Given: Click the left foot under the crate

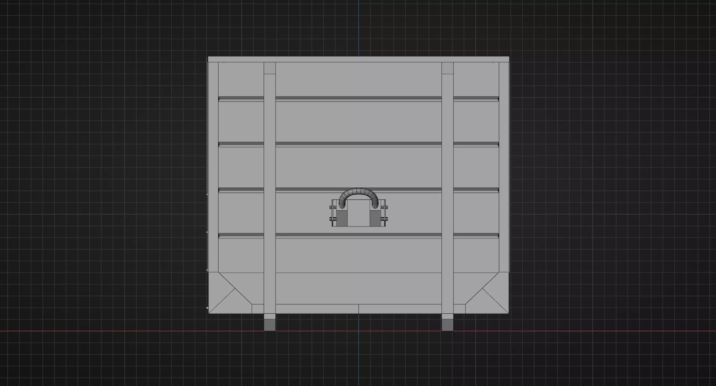Looking at the screenshot, I should (x=270, y=322).
